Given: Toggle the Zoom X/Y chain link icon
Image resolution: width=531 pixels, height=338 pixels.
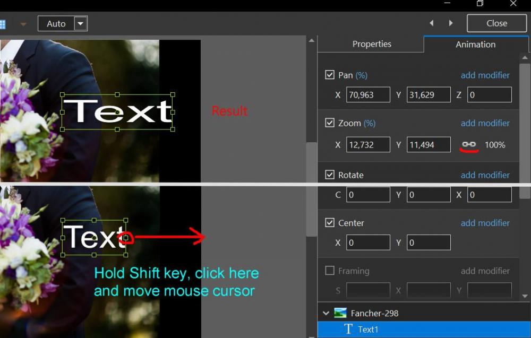Looking at the screenshot, I should pyautogui.click(x=469, y=144).
